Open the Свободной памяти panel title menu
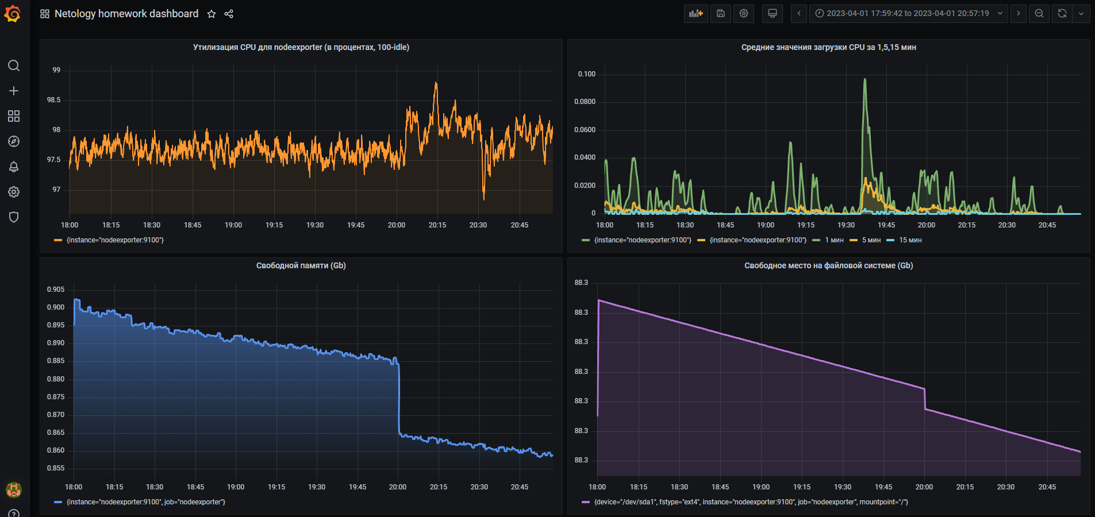 point(301,265)
